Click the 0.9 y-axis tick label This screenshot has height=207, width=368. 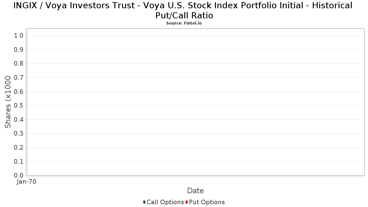click(19, 50)
